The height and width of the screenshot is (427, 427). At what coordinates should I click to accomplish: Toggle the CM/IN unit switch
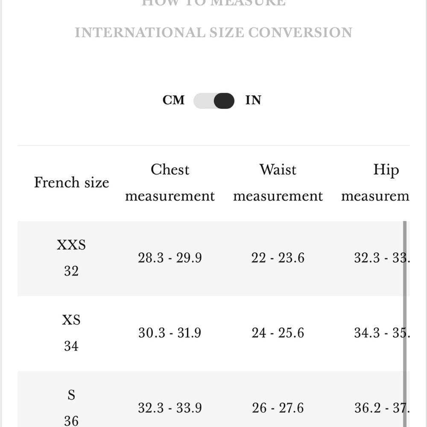(x=214, y=100)
